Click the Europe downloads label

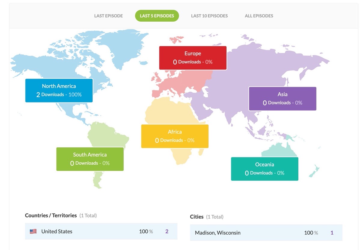point(193,58)
